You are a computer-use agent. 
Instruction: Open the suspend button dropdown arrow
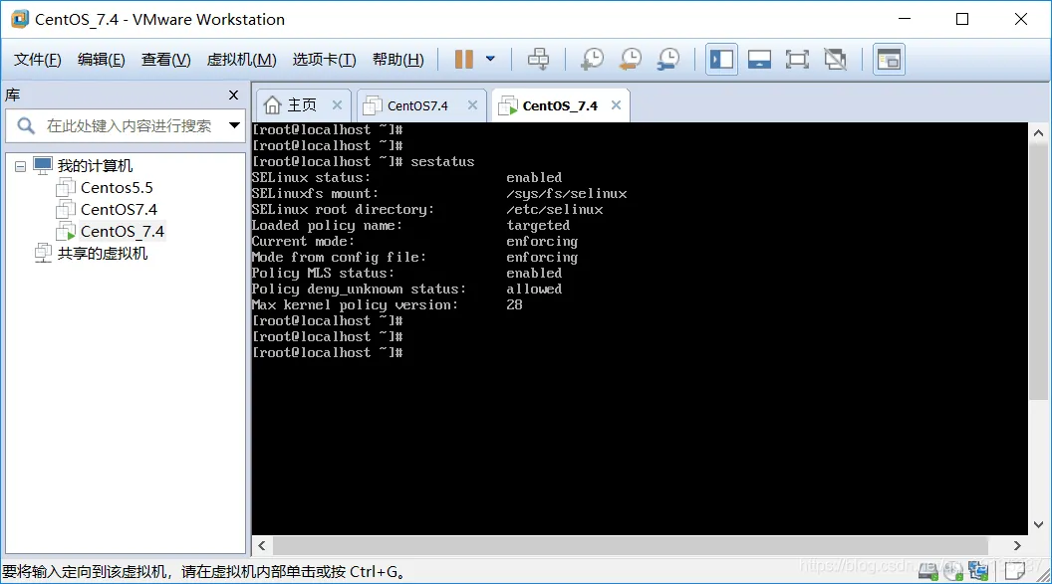(x=489, y=60)
